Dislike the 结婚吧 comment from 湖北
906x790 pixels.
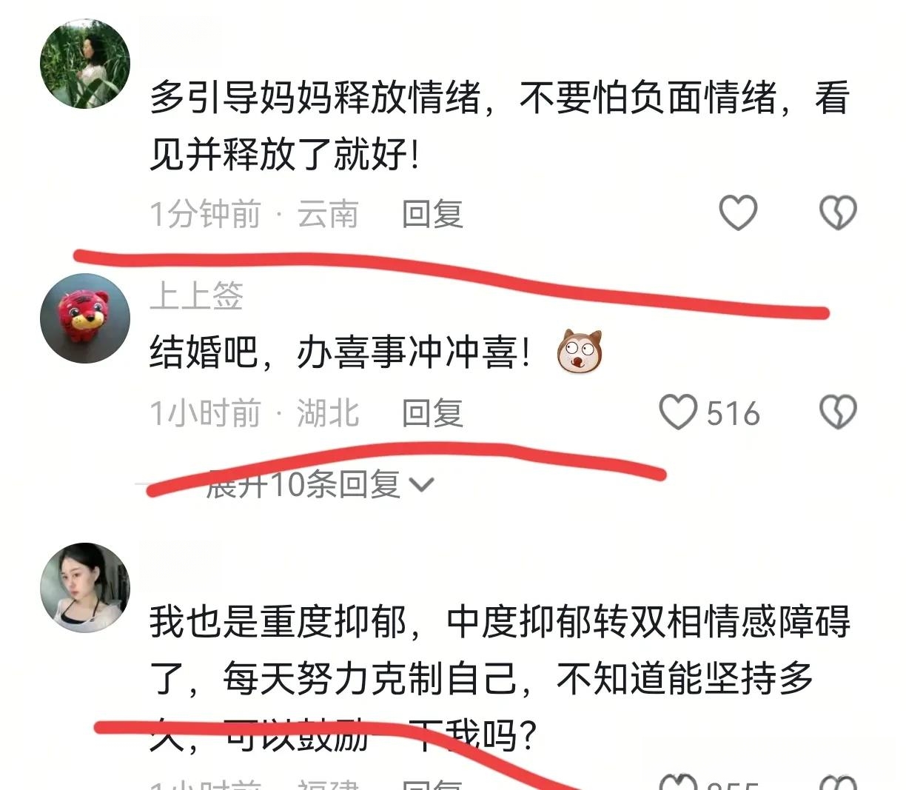(838, 412)
